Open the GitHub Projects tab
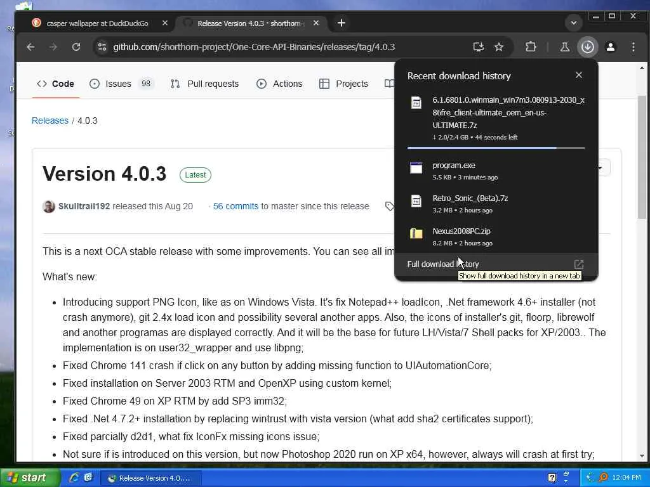Screen dimensions: 650x487 click(x=343, y=84)
